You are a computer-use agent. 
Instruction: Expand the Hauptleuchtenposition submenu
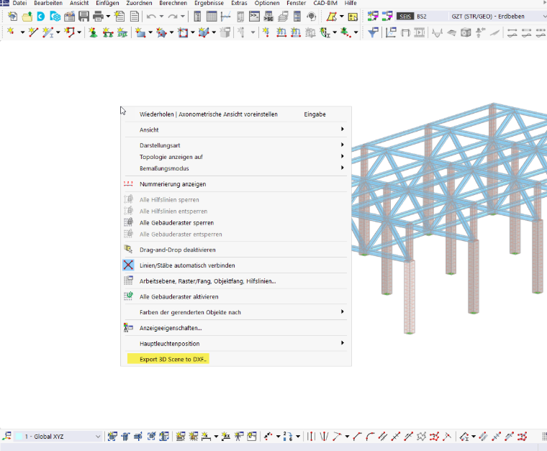point(236,344)
